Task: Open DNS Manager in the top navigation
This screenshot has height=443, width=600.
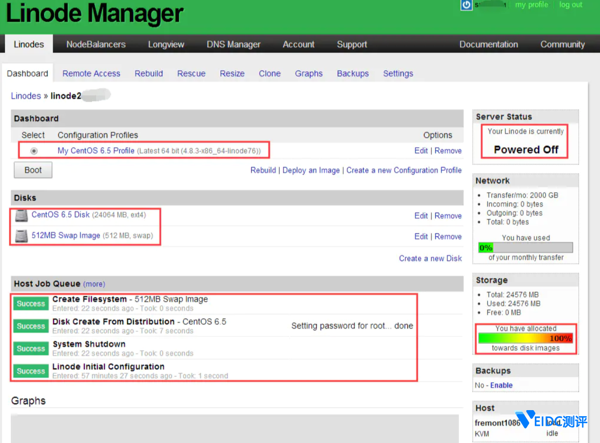Action: (234, 45)
